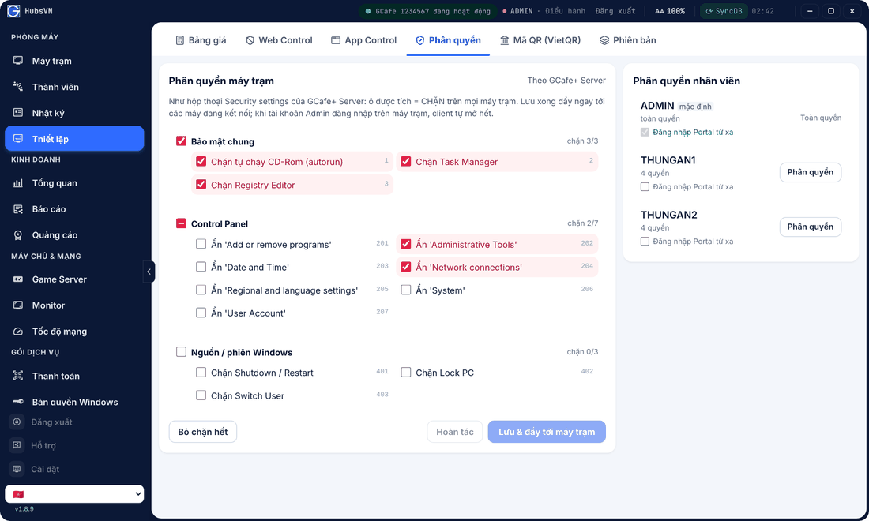
Task: Check Ẩn 'User Account' option
Action: [x=201, y=313]
